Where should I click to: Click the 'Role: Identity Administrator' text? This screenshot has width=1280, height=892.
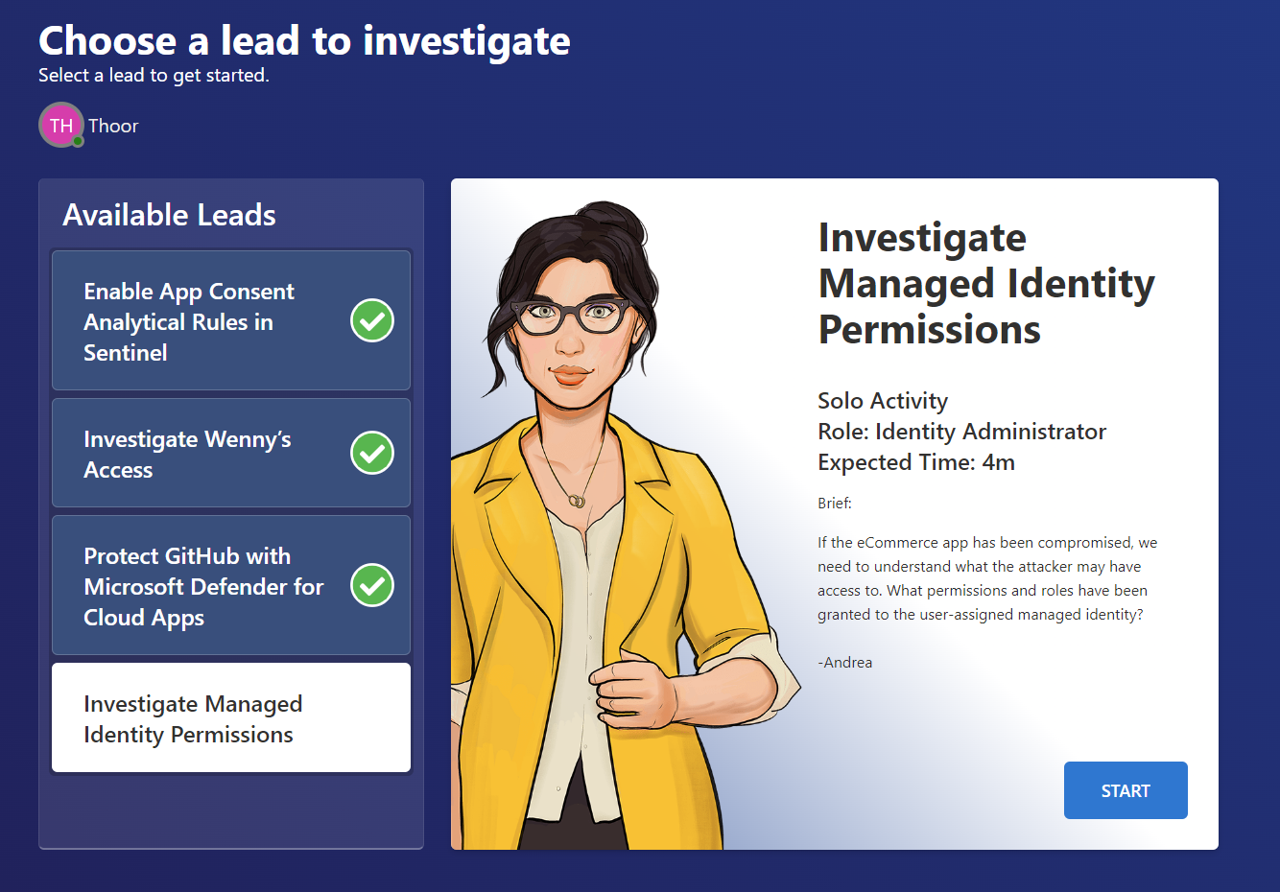click(x=961, y=432)
